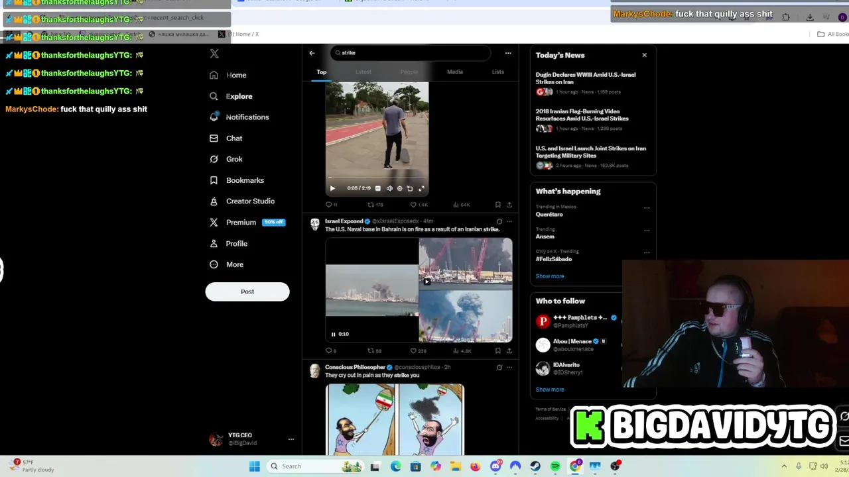
Task: Open the Conscious Philosopher cartoon image
Action: pyautogui.click(x=395, y=420)
